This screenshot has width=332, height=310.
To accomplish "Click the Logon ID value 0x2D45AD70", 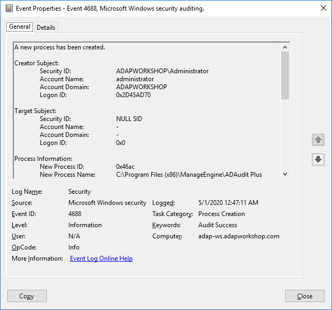I will [134, 95].
